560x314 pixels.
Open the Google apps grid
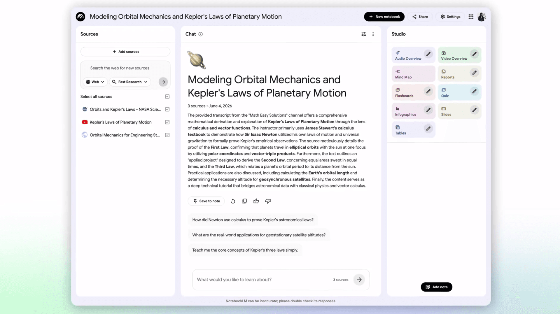471,17
